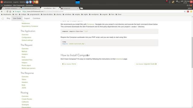The width and height of the screenshot is (193, 108).
Task: Open the Blog nav item
Action: coord(8,18)
